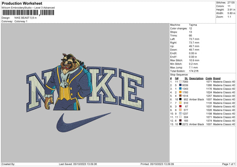Click the design name NIKE BEAST 5,8 in
This screenshot has height=167, width=237.
[x=26, y=18]
